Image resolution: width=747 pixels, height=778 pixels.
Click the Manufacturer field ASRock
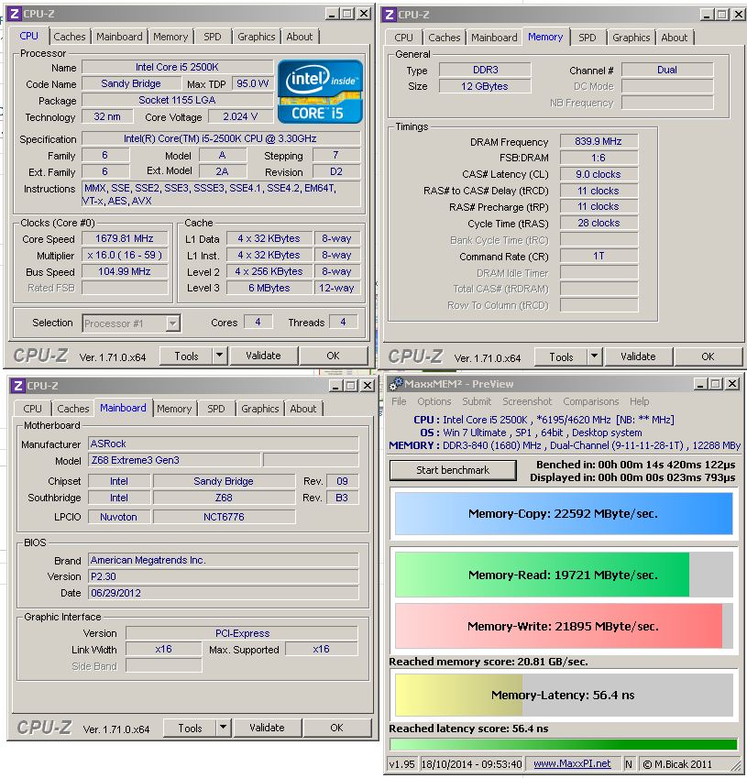(x=224, y=444)
